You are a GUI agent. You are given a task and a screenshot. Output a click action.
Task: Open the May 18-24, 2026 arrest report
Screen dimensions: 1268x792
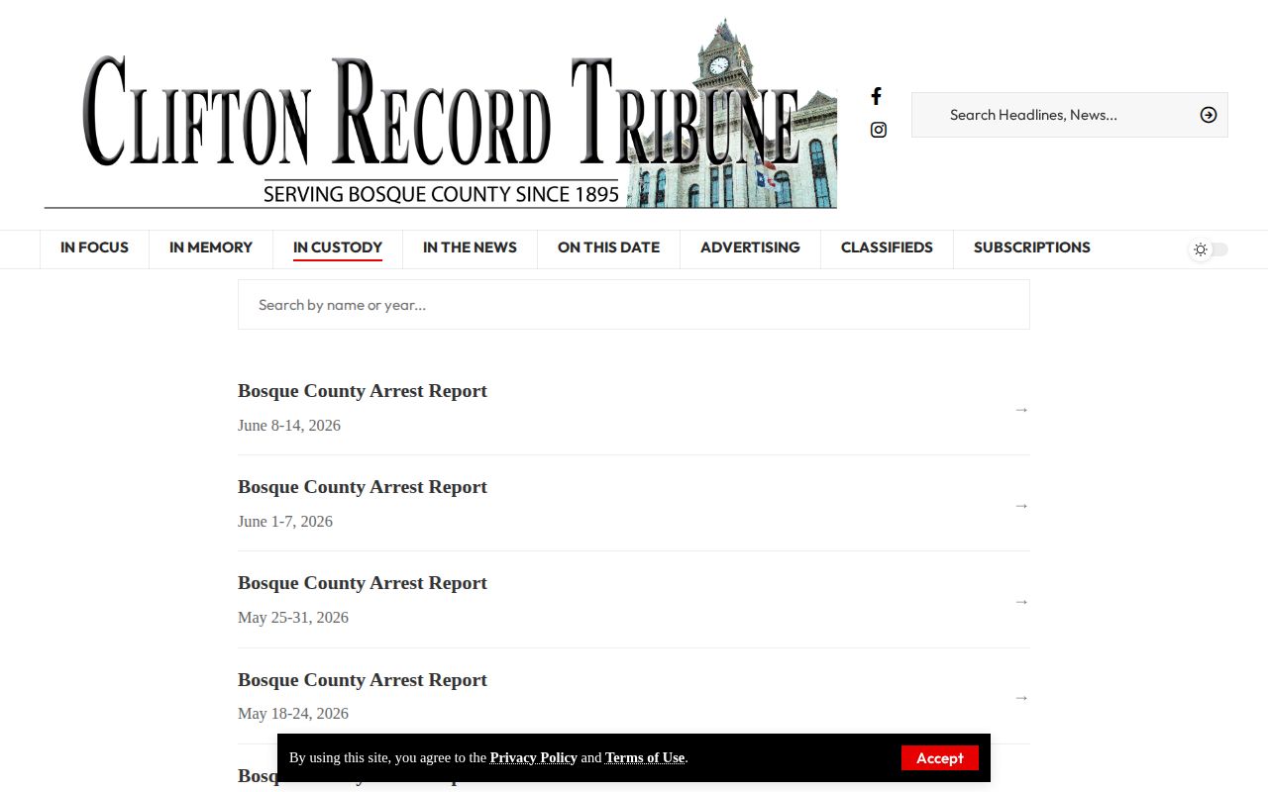point(634,696)
